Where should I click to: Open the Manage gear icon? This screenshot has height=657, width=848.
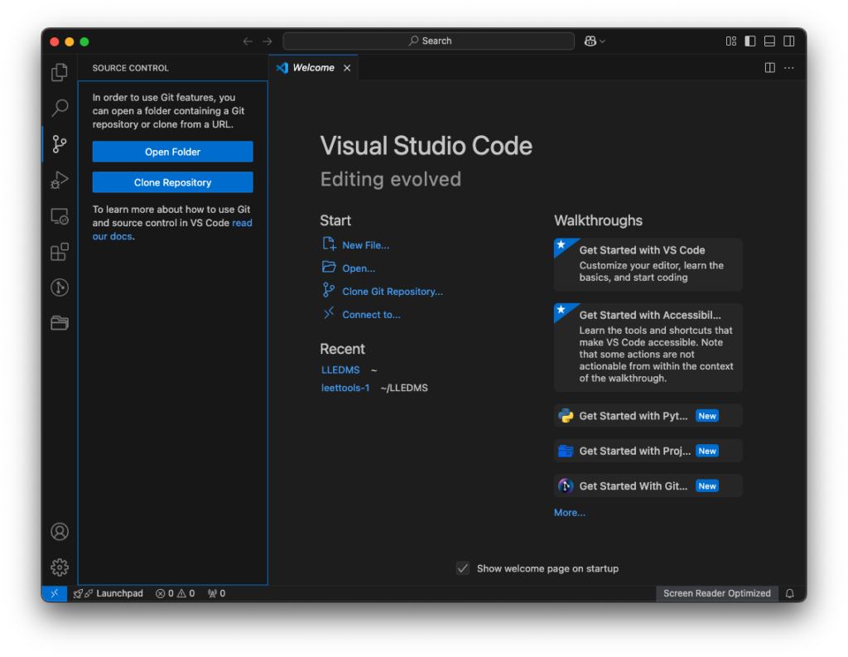60,568
